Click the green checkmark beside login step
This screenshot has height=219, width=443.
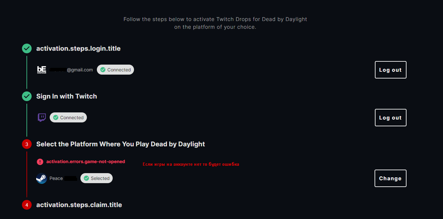[27, 48]
